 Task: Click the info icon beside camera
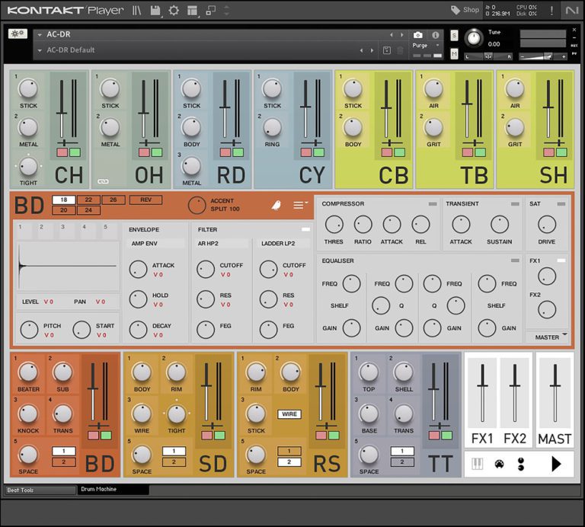436,35
